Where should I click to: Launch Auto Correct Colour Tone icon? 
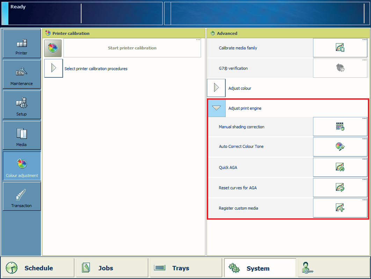click(340, 147)
